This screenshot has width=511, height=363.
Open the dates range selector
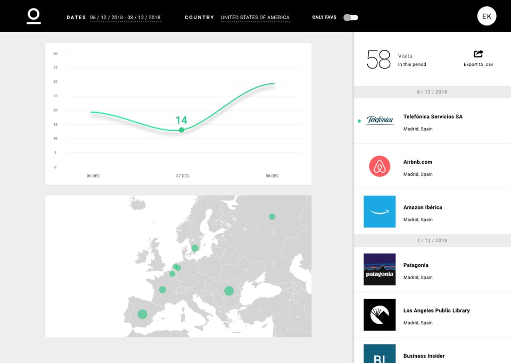(126, 18)
